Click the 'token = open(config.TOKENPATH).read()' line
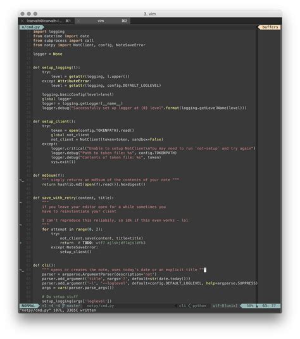The width and height of the screenshot is (300, 339). pos(92,131)
